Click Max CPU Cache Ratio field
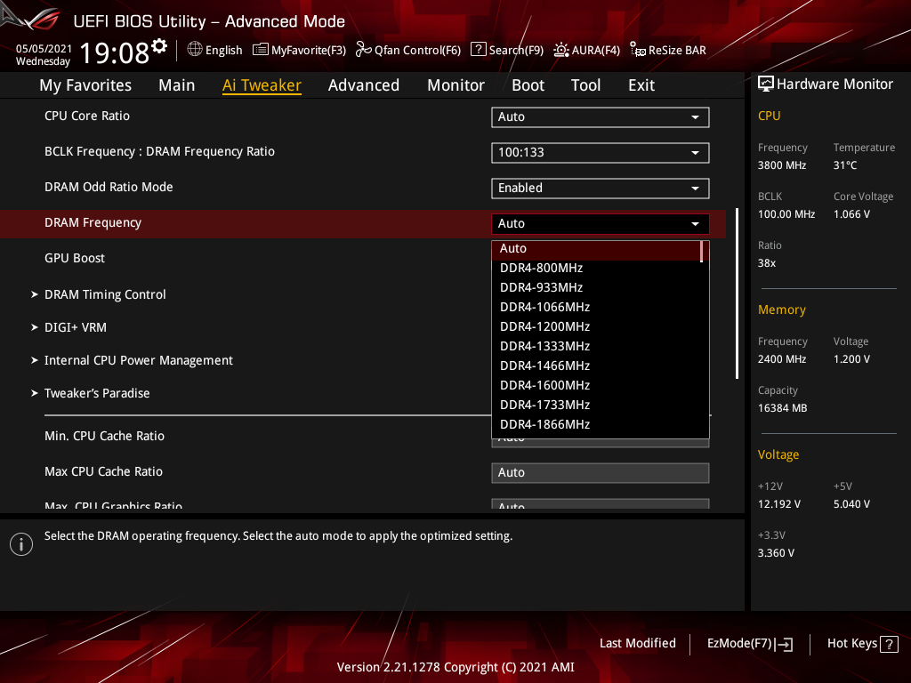911x683 pixels. click(601, 473)
